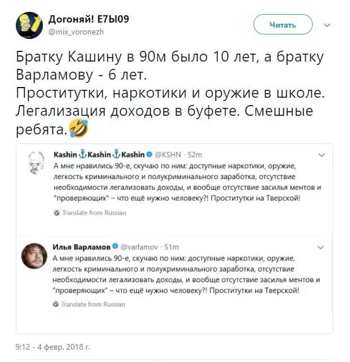
Task: Open the 9:12 - 4 февр. 2018 timestamp
Action: tap(53, 347)
